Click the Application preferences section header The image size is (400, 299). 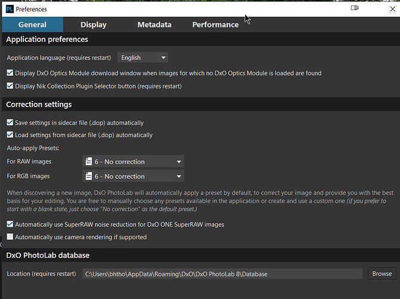point(201,39)
